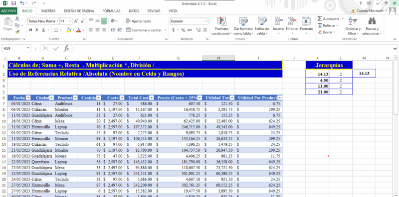Switch to the VISTA tab

click(x=173, y=11)
